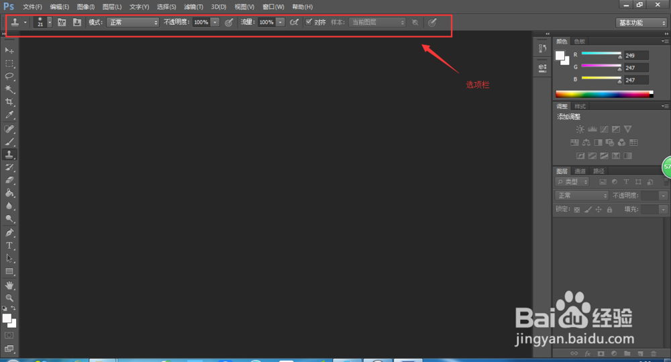671x362 pixels.
Task: Open the brush preset picker dropdown
Action: coord(50,22)
